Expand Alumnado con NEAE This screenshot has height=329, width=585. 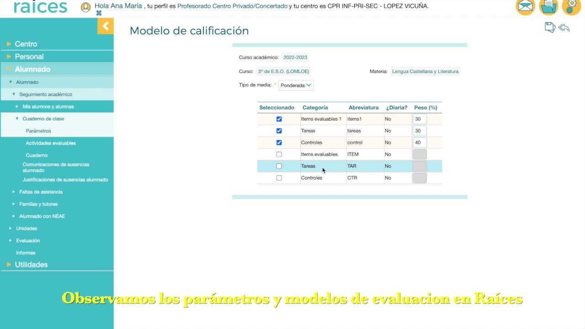click(42, 216)
